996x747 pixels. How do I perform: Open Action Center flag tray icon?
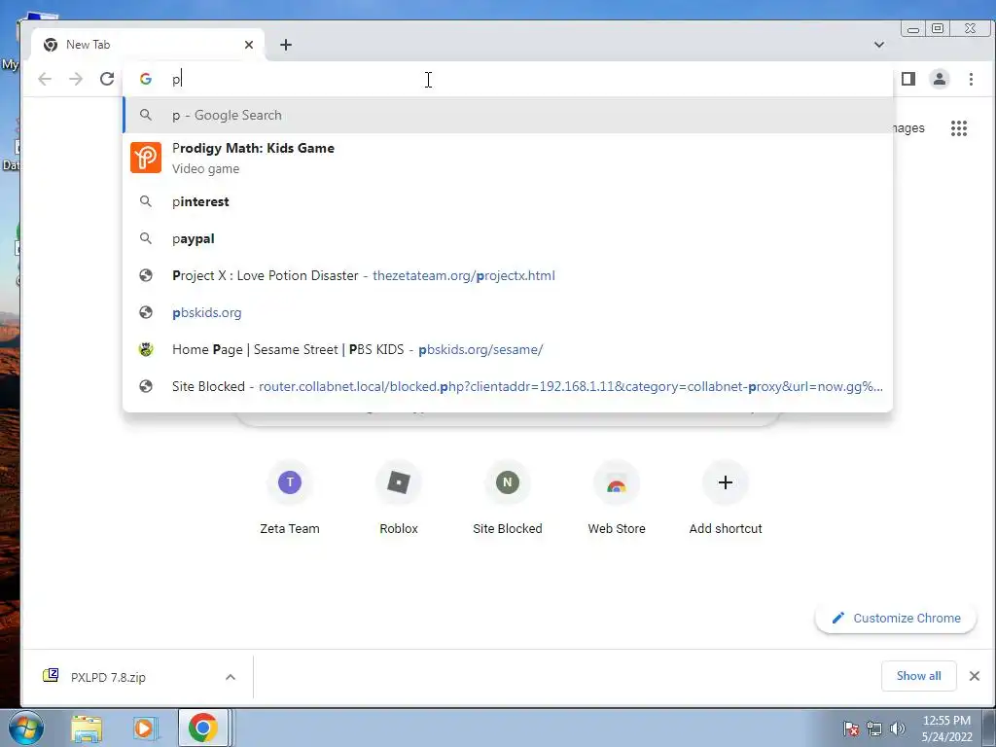pyautogui.click(x=851, y=729)
